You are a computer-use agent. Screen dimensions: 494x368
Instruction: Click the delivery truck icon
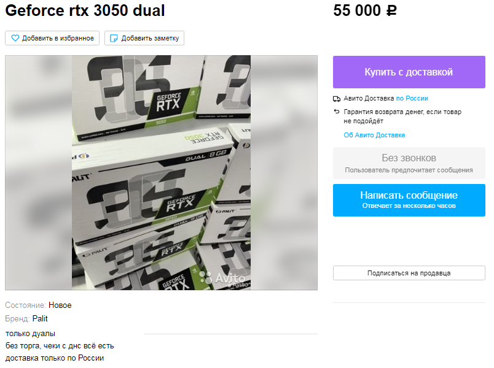click(x=337, y=99)
